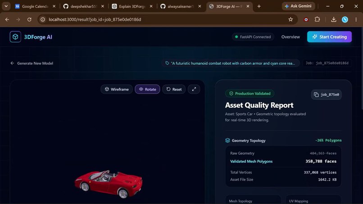Click the Mesh Topology card
363x204 pixels.
click(x=253, y=199)
